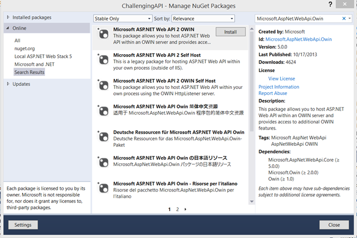Viewport: 357px width, 238px height.
Task: Click the Version: 5.0.0 text
Action: (273, 47)
